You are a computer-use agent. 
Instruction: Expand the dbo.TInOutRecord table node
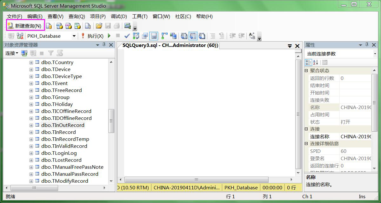tap(31, 125)
